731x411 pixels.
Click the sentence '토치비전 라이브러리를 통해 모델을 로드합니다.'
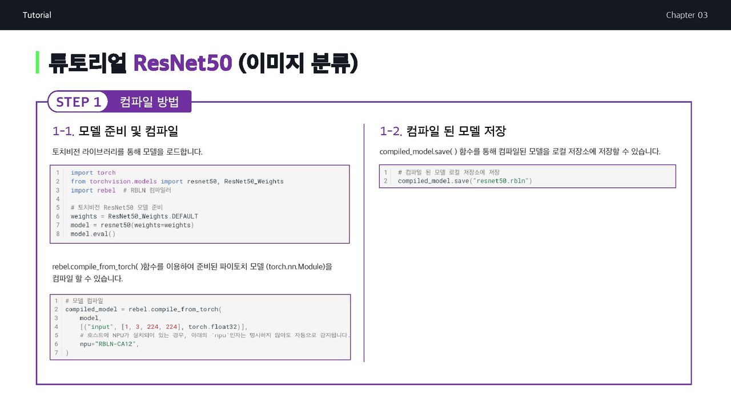[127, 152]
